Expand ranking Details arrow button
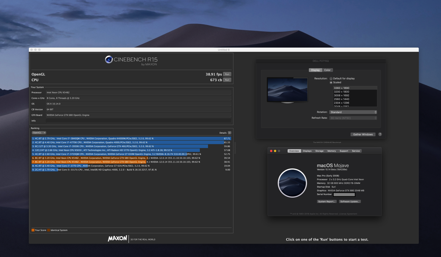441x257 pixels. click(230, 132)
